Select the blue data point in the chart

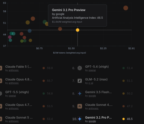(30, 31)
